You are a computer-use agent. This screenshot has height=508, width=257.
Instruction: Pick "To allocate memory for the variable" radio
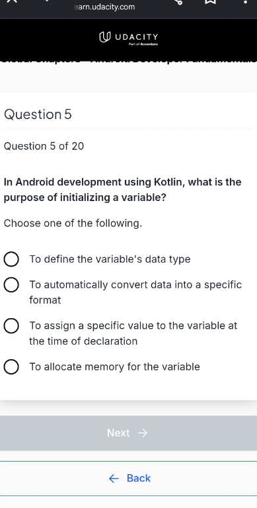[x=11, y=367]
